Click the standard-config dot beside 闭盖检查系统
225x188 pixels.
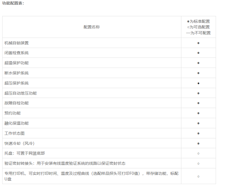click(198, 53)
